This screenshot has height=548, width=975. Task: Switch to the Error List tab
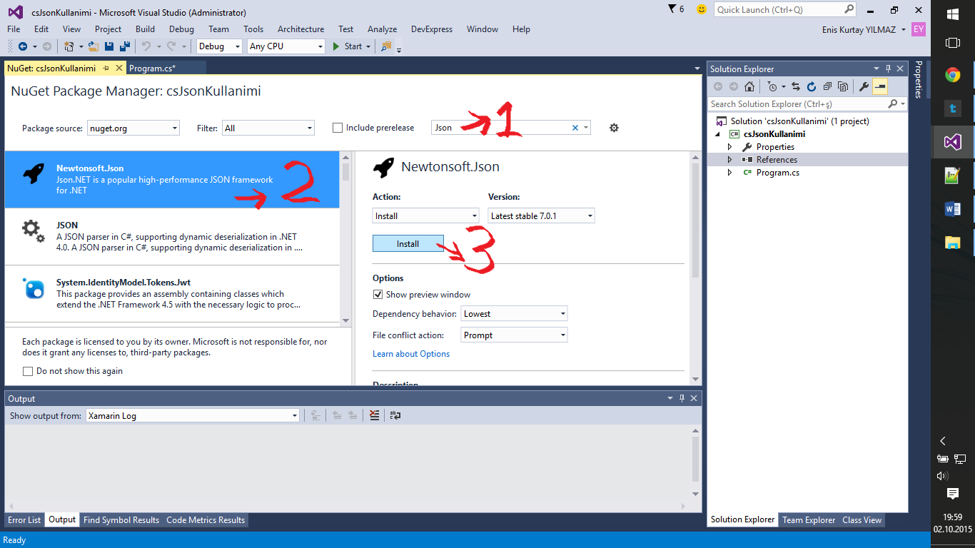pos(24,520)
